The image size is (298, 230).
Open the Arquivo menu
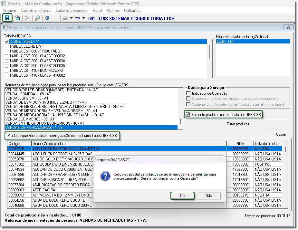point(9,11)
